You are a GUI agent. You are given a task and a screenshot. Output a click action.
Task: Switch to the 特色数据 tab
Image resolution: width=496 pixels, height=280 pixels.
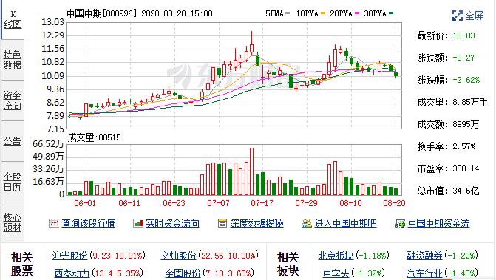point(13,60)
